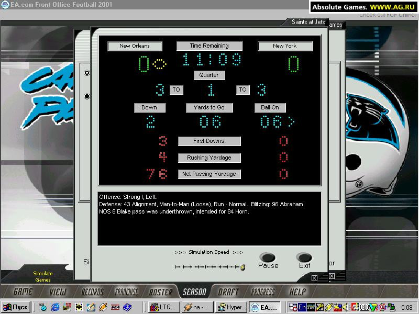The height and width of the screenshot is (314, 419).
Task: Click the yellow arrow tray icon
Action: point(338,307)
